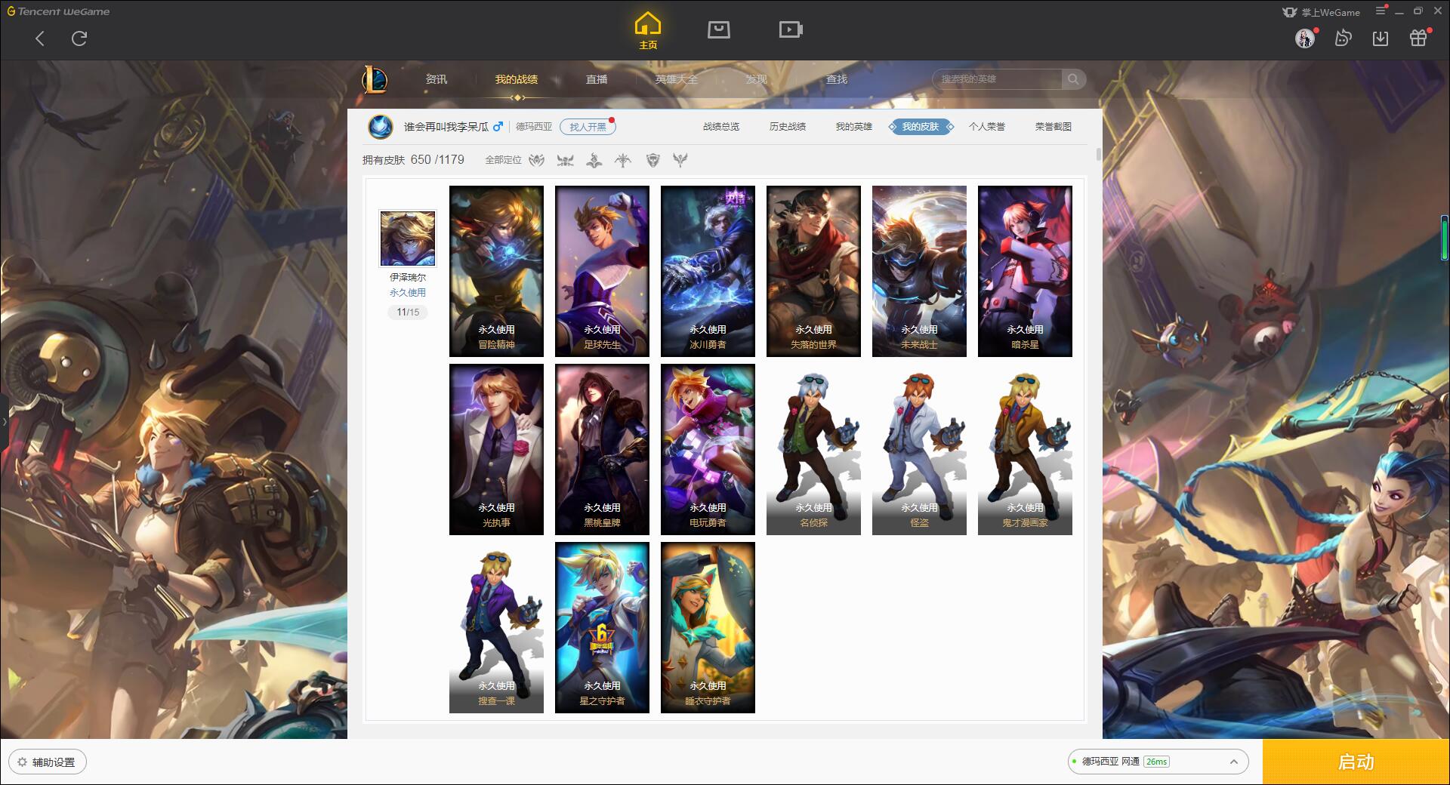
Task: Go back with the left arrow icon
Action: click(40, 38)
